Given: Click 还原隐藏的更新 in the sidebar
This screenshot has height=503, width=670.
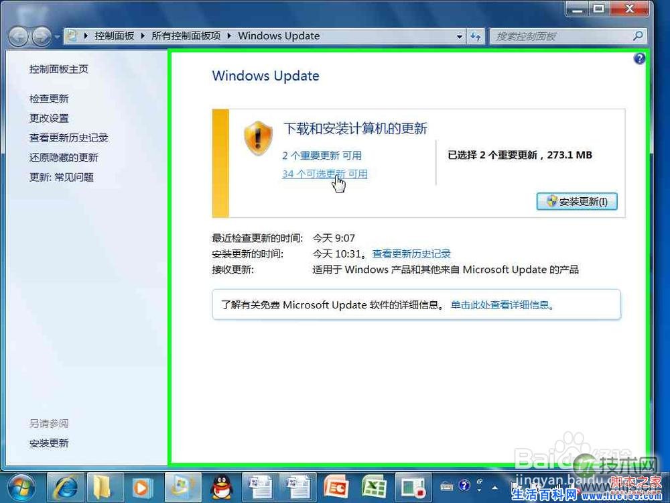Looking at the screenshot, I should click(x=64, y=158).
